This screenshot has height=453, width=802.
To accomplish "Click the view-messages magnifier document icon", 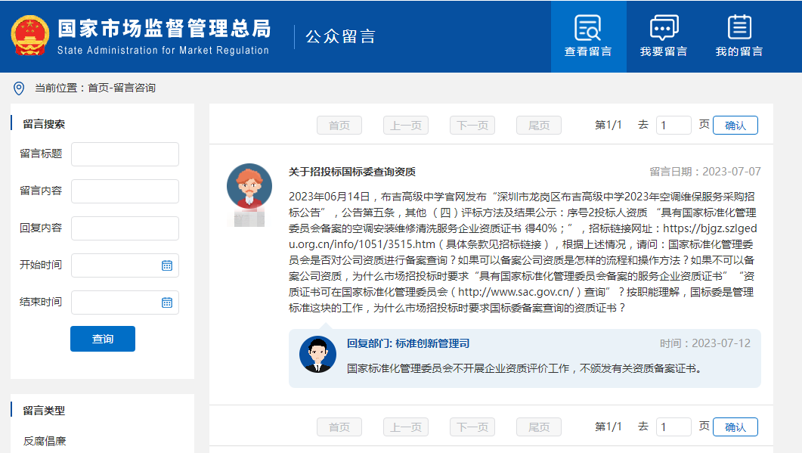I will (x=587, y=28).
